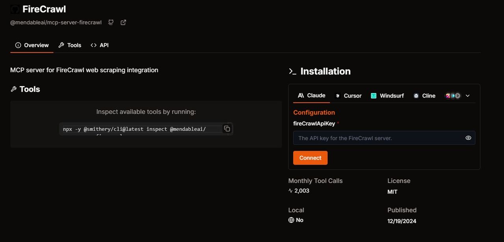Click the stacked client icons group
The image size is (504, 242).
[x=453, y=95]
